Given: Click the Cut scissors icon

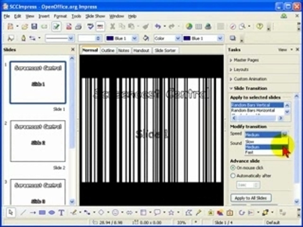Looking at the screenshot, I should pyautogui.click(x=112, y=26).
